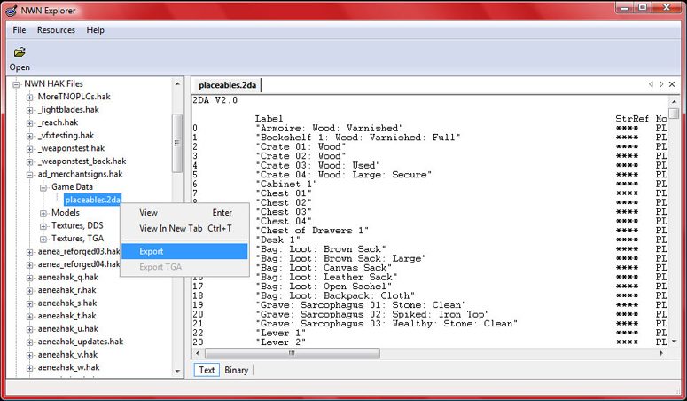Select _lightblades.hak in the tree
The width and height of the screenshot is (687, 401).
(68, 109)
